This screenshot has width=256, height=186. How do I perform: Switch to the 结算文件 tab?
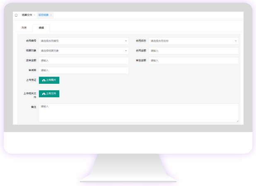click(x=27, y=15)
